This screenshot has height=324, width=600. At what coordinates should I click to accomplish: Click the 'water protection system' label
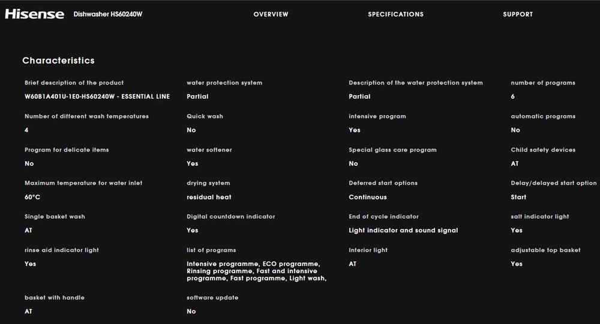pos(224,83)
